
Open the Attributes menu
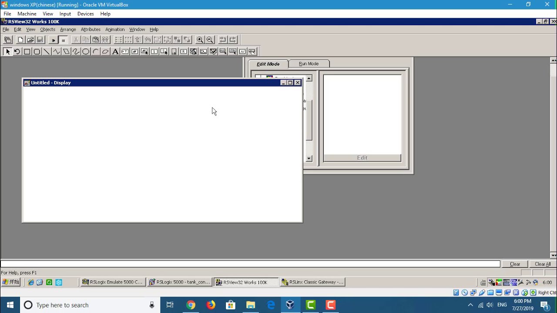pos(91,30)
